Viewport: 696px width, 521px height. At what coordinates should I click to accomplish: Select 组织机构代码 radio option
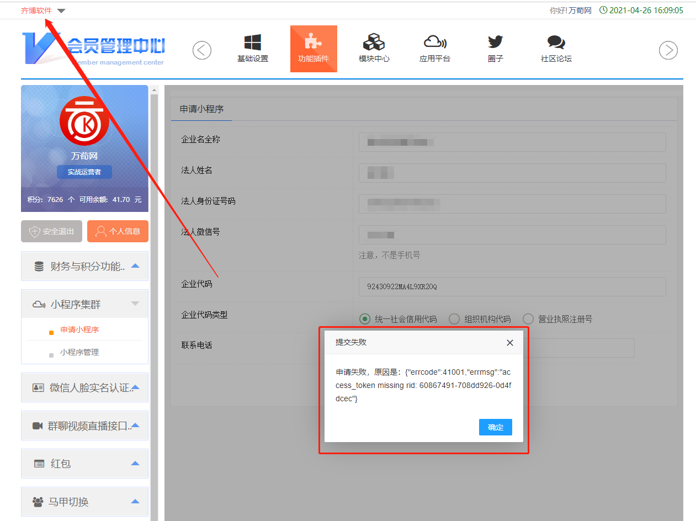pyautogui.click(x=454, y=319)
